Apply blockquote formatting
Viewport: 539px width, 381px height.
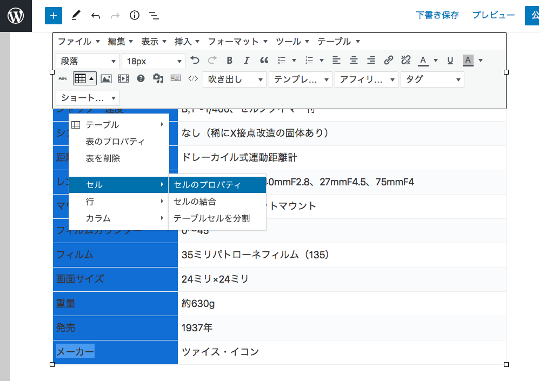tap(264, 61)
